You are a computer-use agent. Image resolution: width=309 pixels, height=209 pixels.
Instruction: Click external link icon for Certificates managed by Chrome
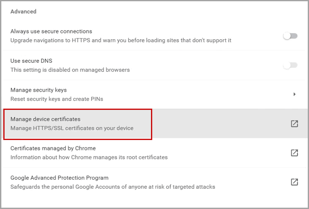tap(295, 153)
